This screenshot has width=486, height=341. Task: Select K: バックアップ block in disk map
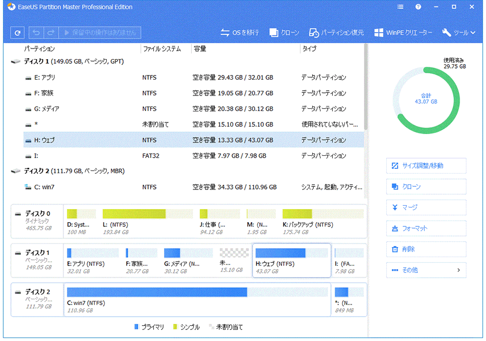pyautogui.click(x=323, y=222)
